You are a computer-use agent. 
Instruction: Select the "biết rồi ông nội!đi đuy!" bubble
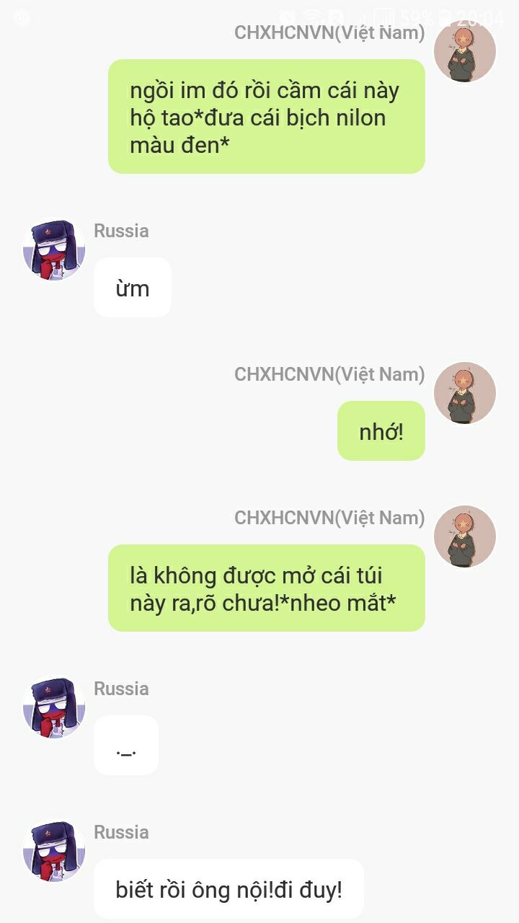click(x=229, y=889)
